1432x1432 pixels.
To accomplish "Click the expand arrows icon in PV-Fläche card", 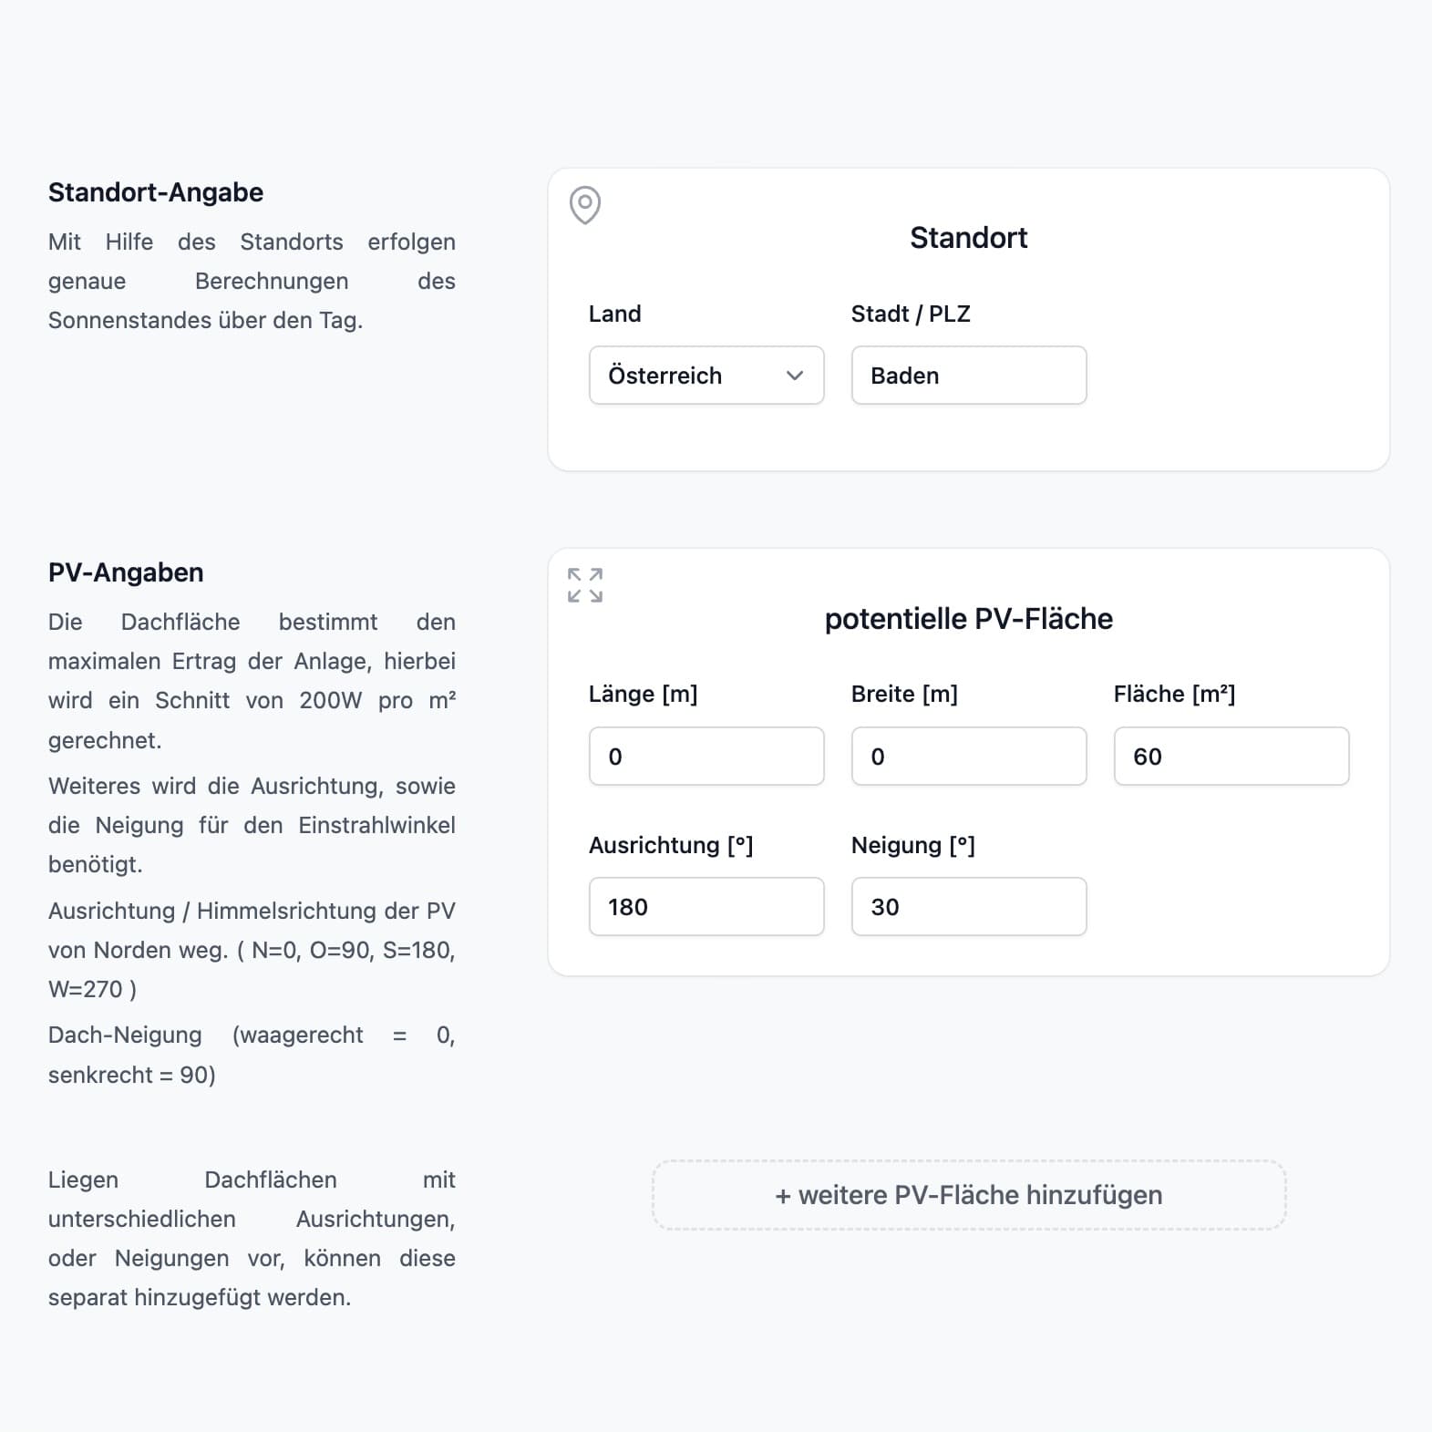I will point(584,585).
